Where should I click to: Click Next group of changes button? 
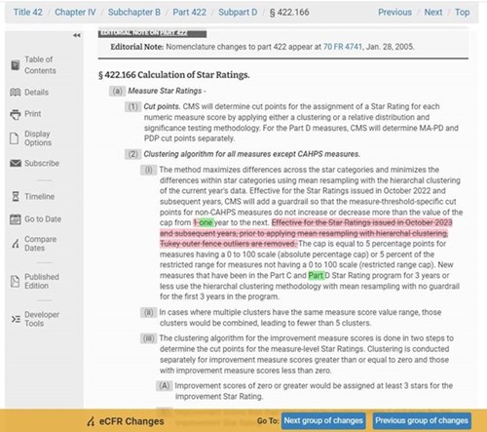point(323,420)
